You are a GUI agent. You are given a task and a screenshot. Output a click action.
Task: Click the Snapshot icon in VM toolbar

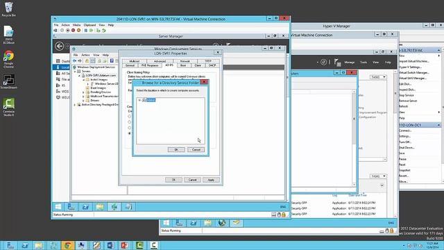99,31
